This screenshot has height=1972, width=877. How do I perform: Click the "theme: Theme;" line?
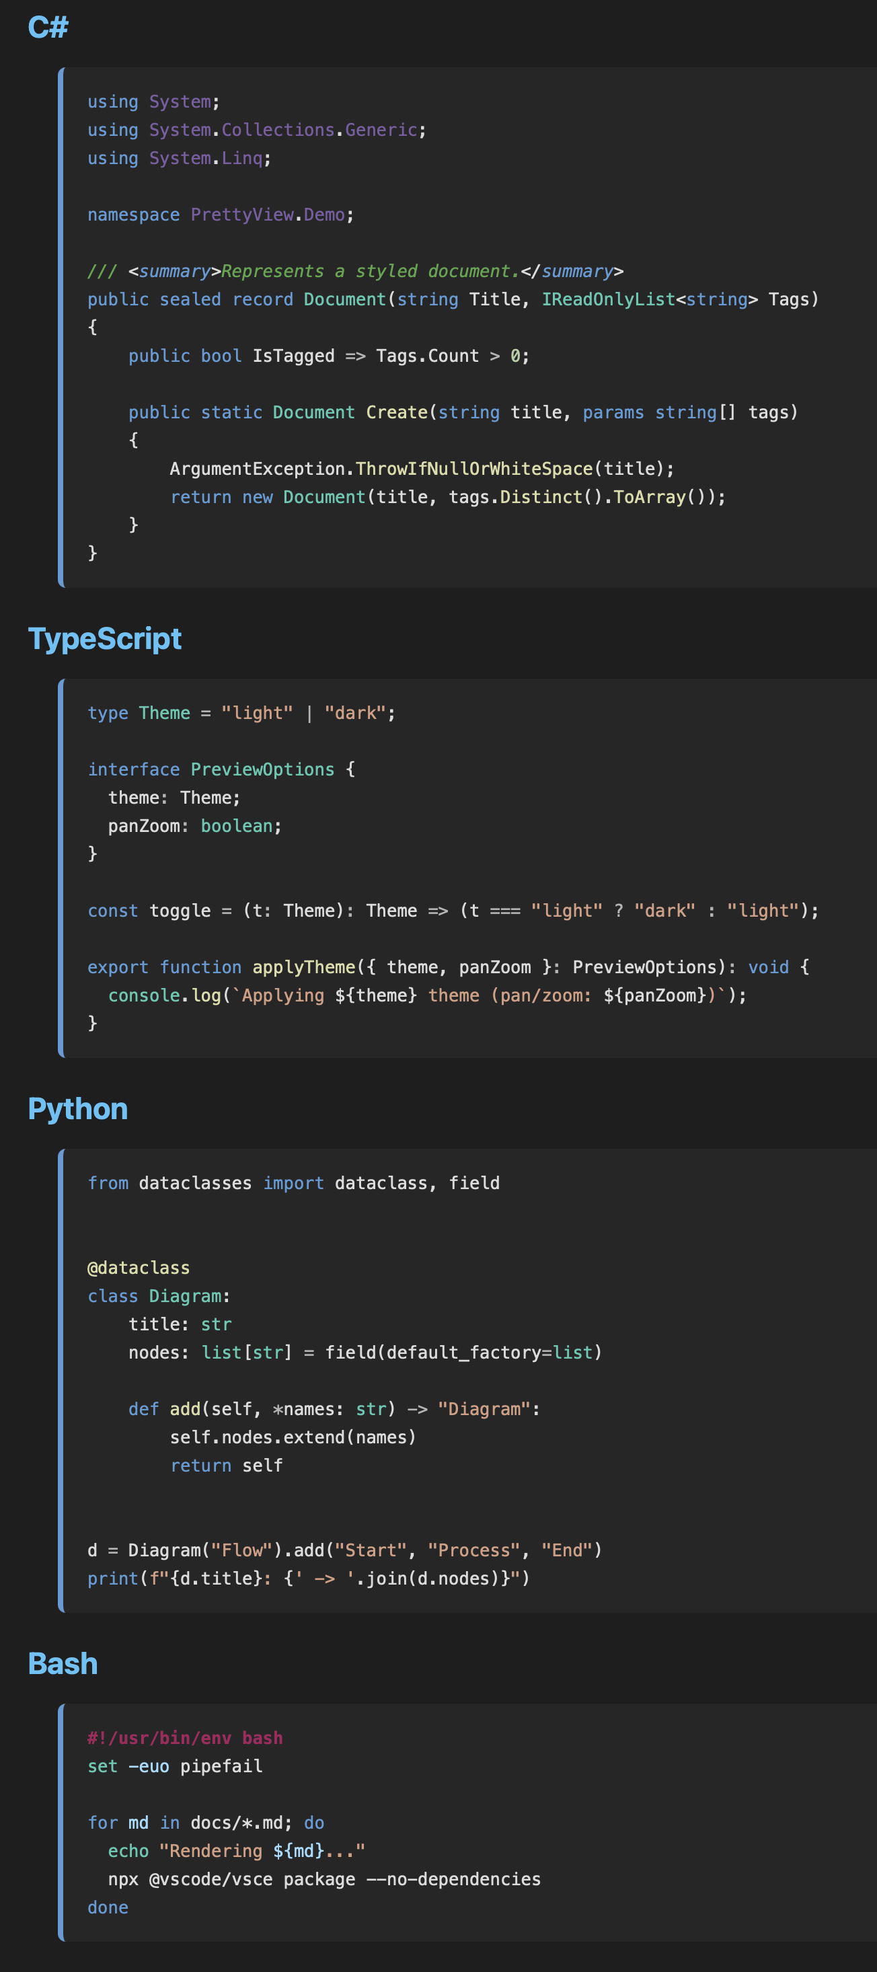[174, 798]
